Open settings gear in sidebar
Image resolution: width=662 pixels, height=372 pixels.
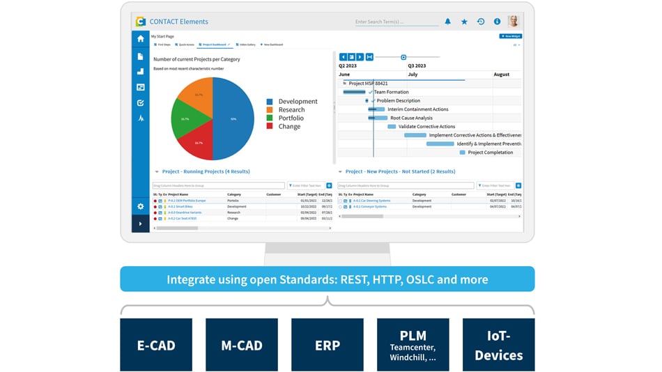[x=141, y=206]
